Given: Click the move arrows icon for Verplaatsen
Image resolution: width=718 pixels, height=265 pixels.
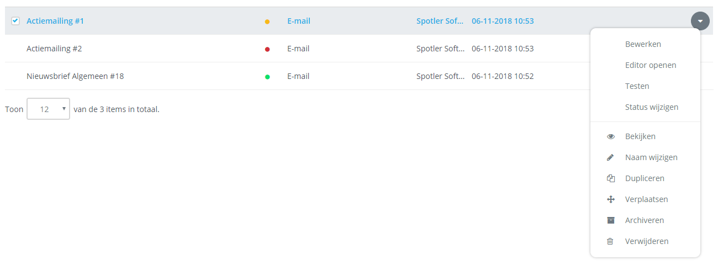Looking at the screenshot, I should click(610, 199).
